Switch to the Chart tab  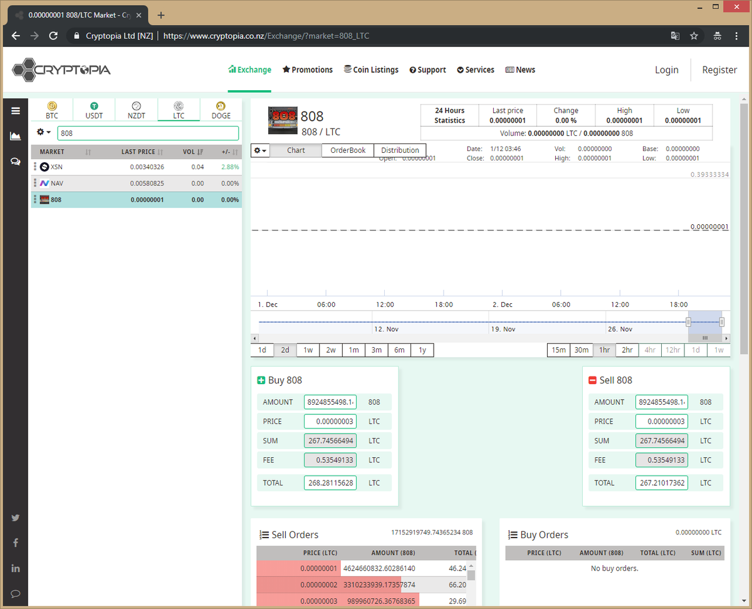[x=296, y=150]
